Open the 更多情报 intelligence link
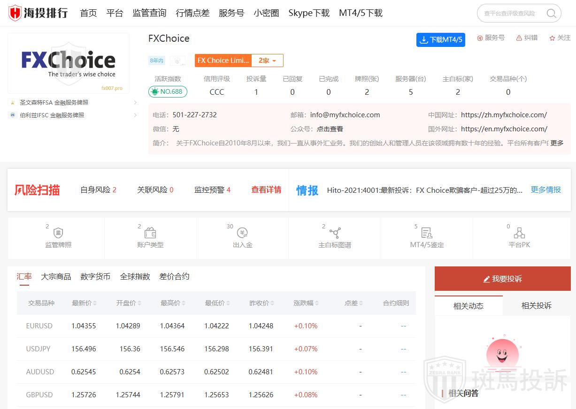The height and width of the screenshot is (409, 576). coord(545,190)
